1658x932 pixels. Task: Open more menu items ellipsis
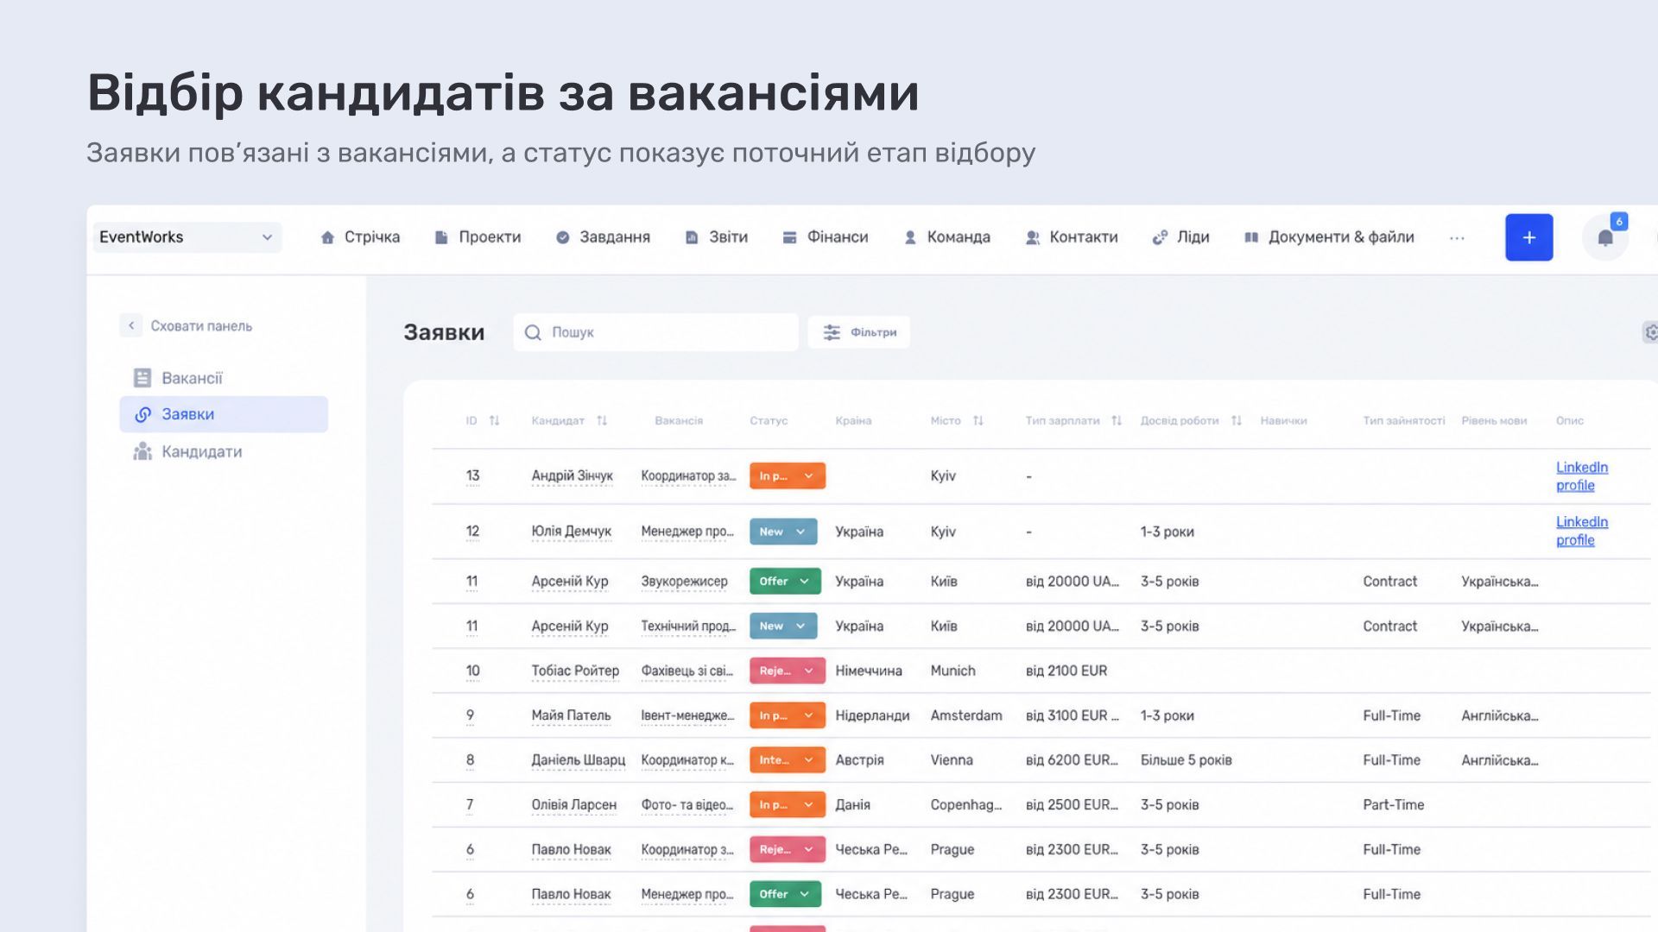coord(1457,237)
